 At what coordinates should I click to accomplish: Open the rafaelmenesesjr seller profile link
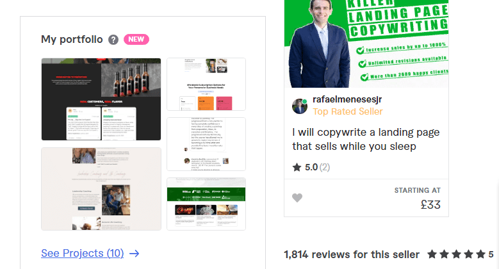point(347,99)
